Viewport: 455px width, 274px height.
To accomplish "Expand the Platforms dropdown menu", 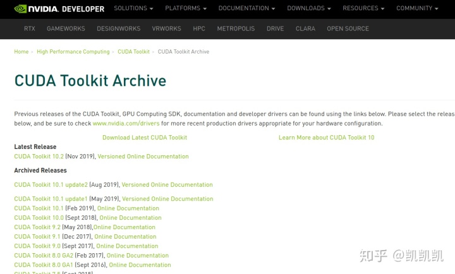I will pyautogui.click(x=186, y=8).
